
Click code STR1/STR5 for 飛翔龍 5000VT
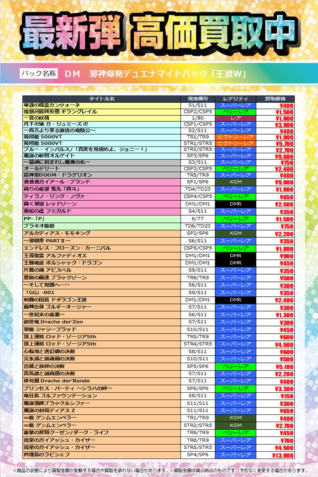pos(198,143)
